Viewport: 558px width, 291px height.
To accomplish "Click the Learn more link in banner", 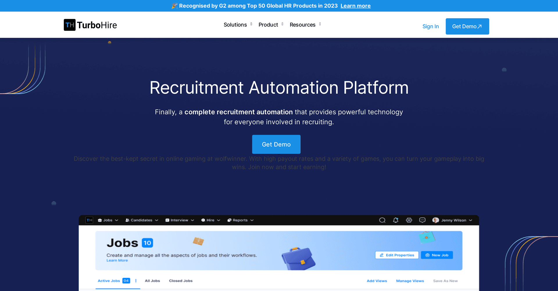I will (x=355, y=6).
